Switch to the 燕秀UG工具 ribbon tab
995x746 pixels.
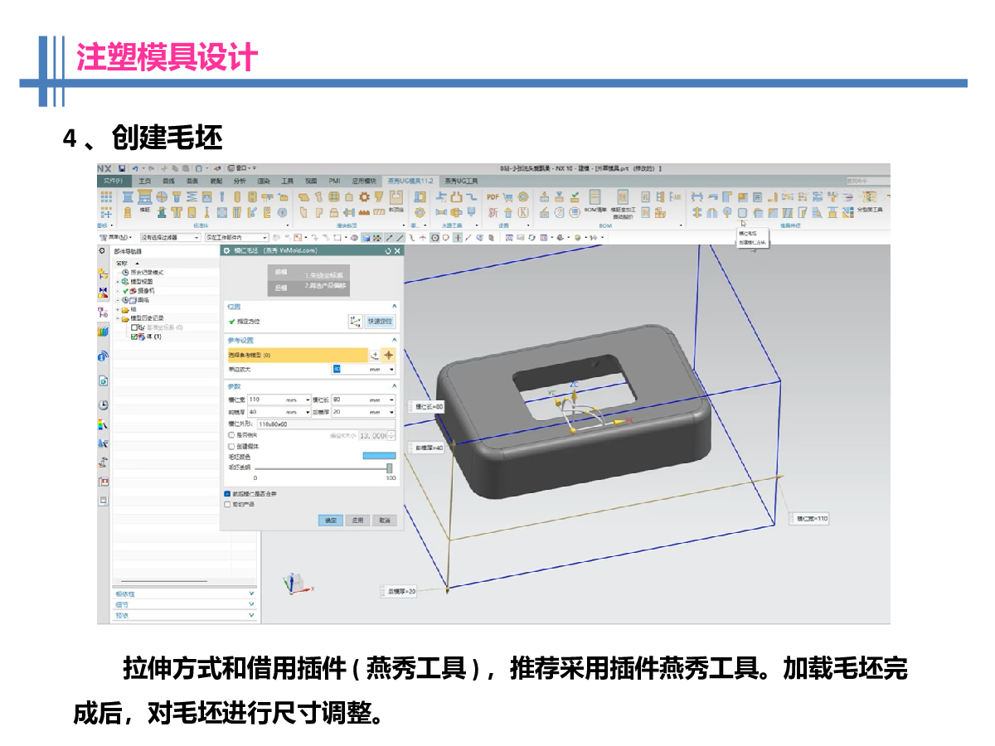click(x=461, y=181)
